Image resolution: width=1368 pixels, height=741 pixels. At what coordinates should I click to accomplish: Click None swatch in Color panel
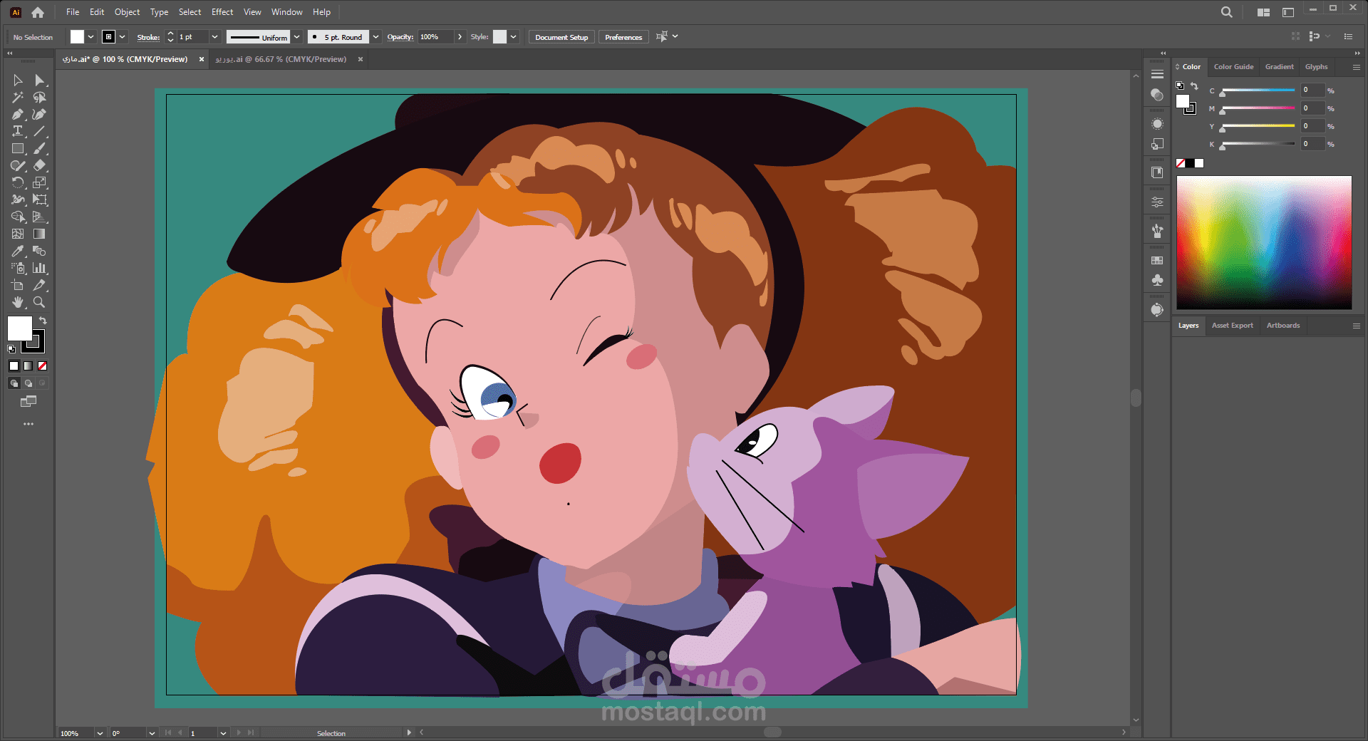[x=1181, y=163]
